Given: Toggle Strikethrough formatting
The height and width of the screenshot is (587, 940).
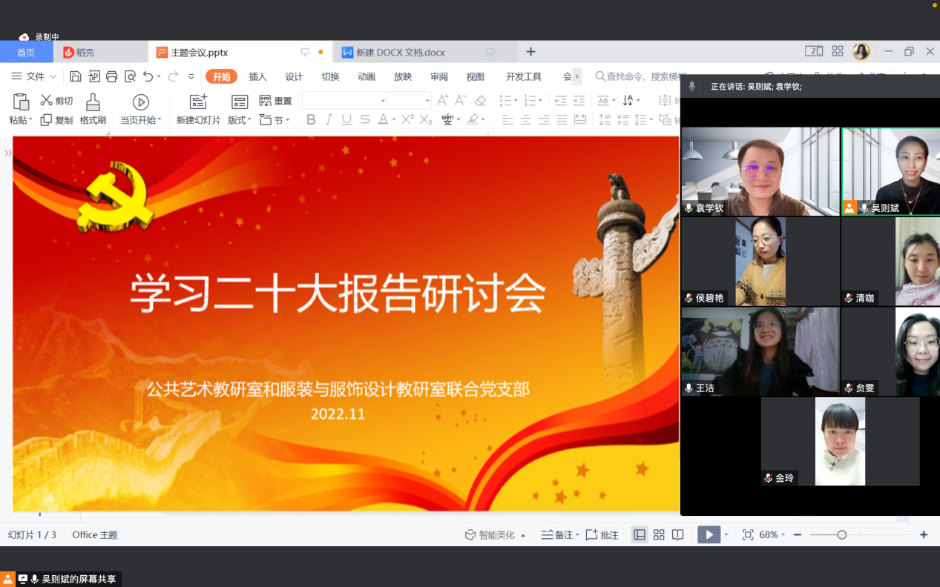Looking at the screenshot, I should pos(365,119).
